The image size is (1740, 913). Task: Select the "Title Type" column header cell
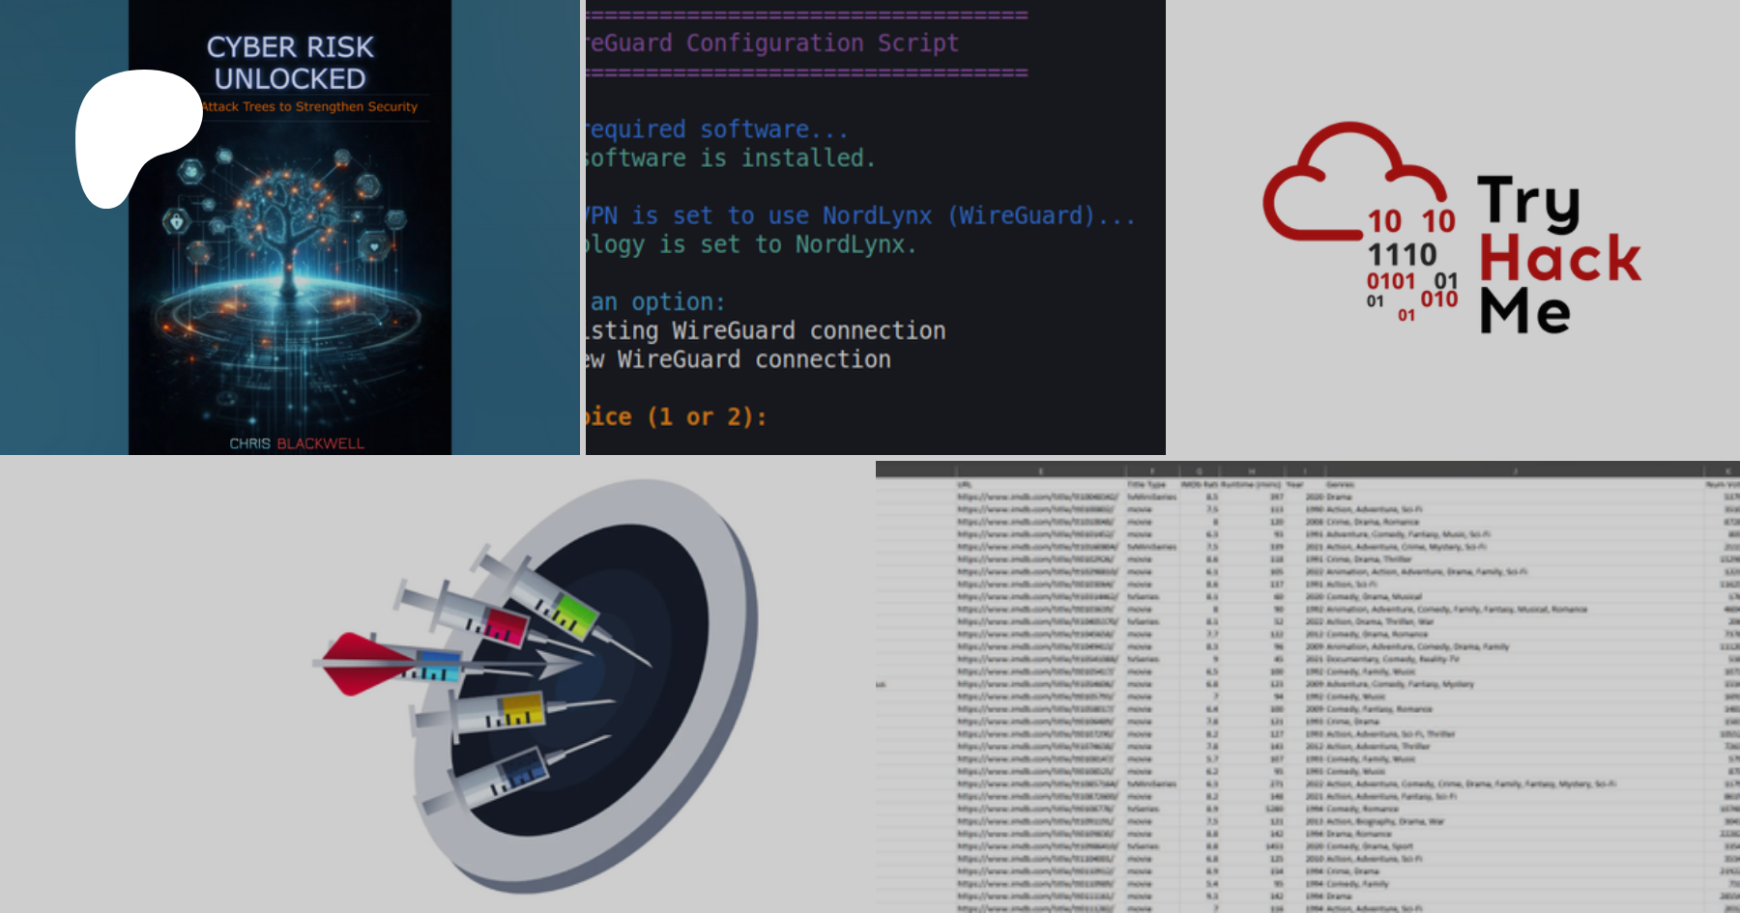coord(1146,484)
